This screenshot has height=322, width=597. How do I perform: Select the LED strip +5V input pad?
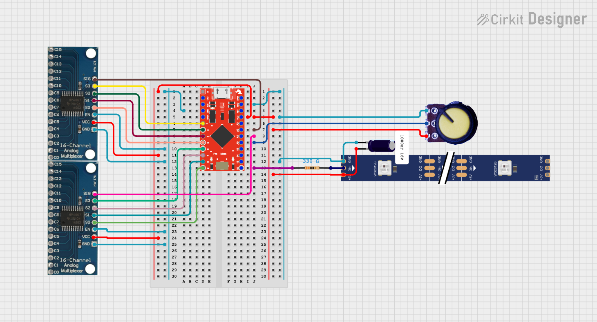click(x=343, y=174)
